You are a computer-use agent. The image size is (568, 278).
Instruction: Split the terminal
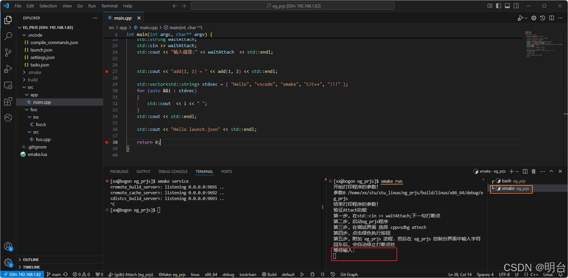(x=525, y=172)
